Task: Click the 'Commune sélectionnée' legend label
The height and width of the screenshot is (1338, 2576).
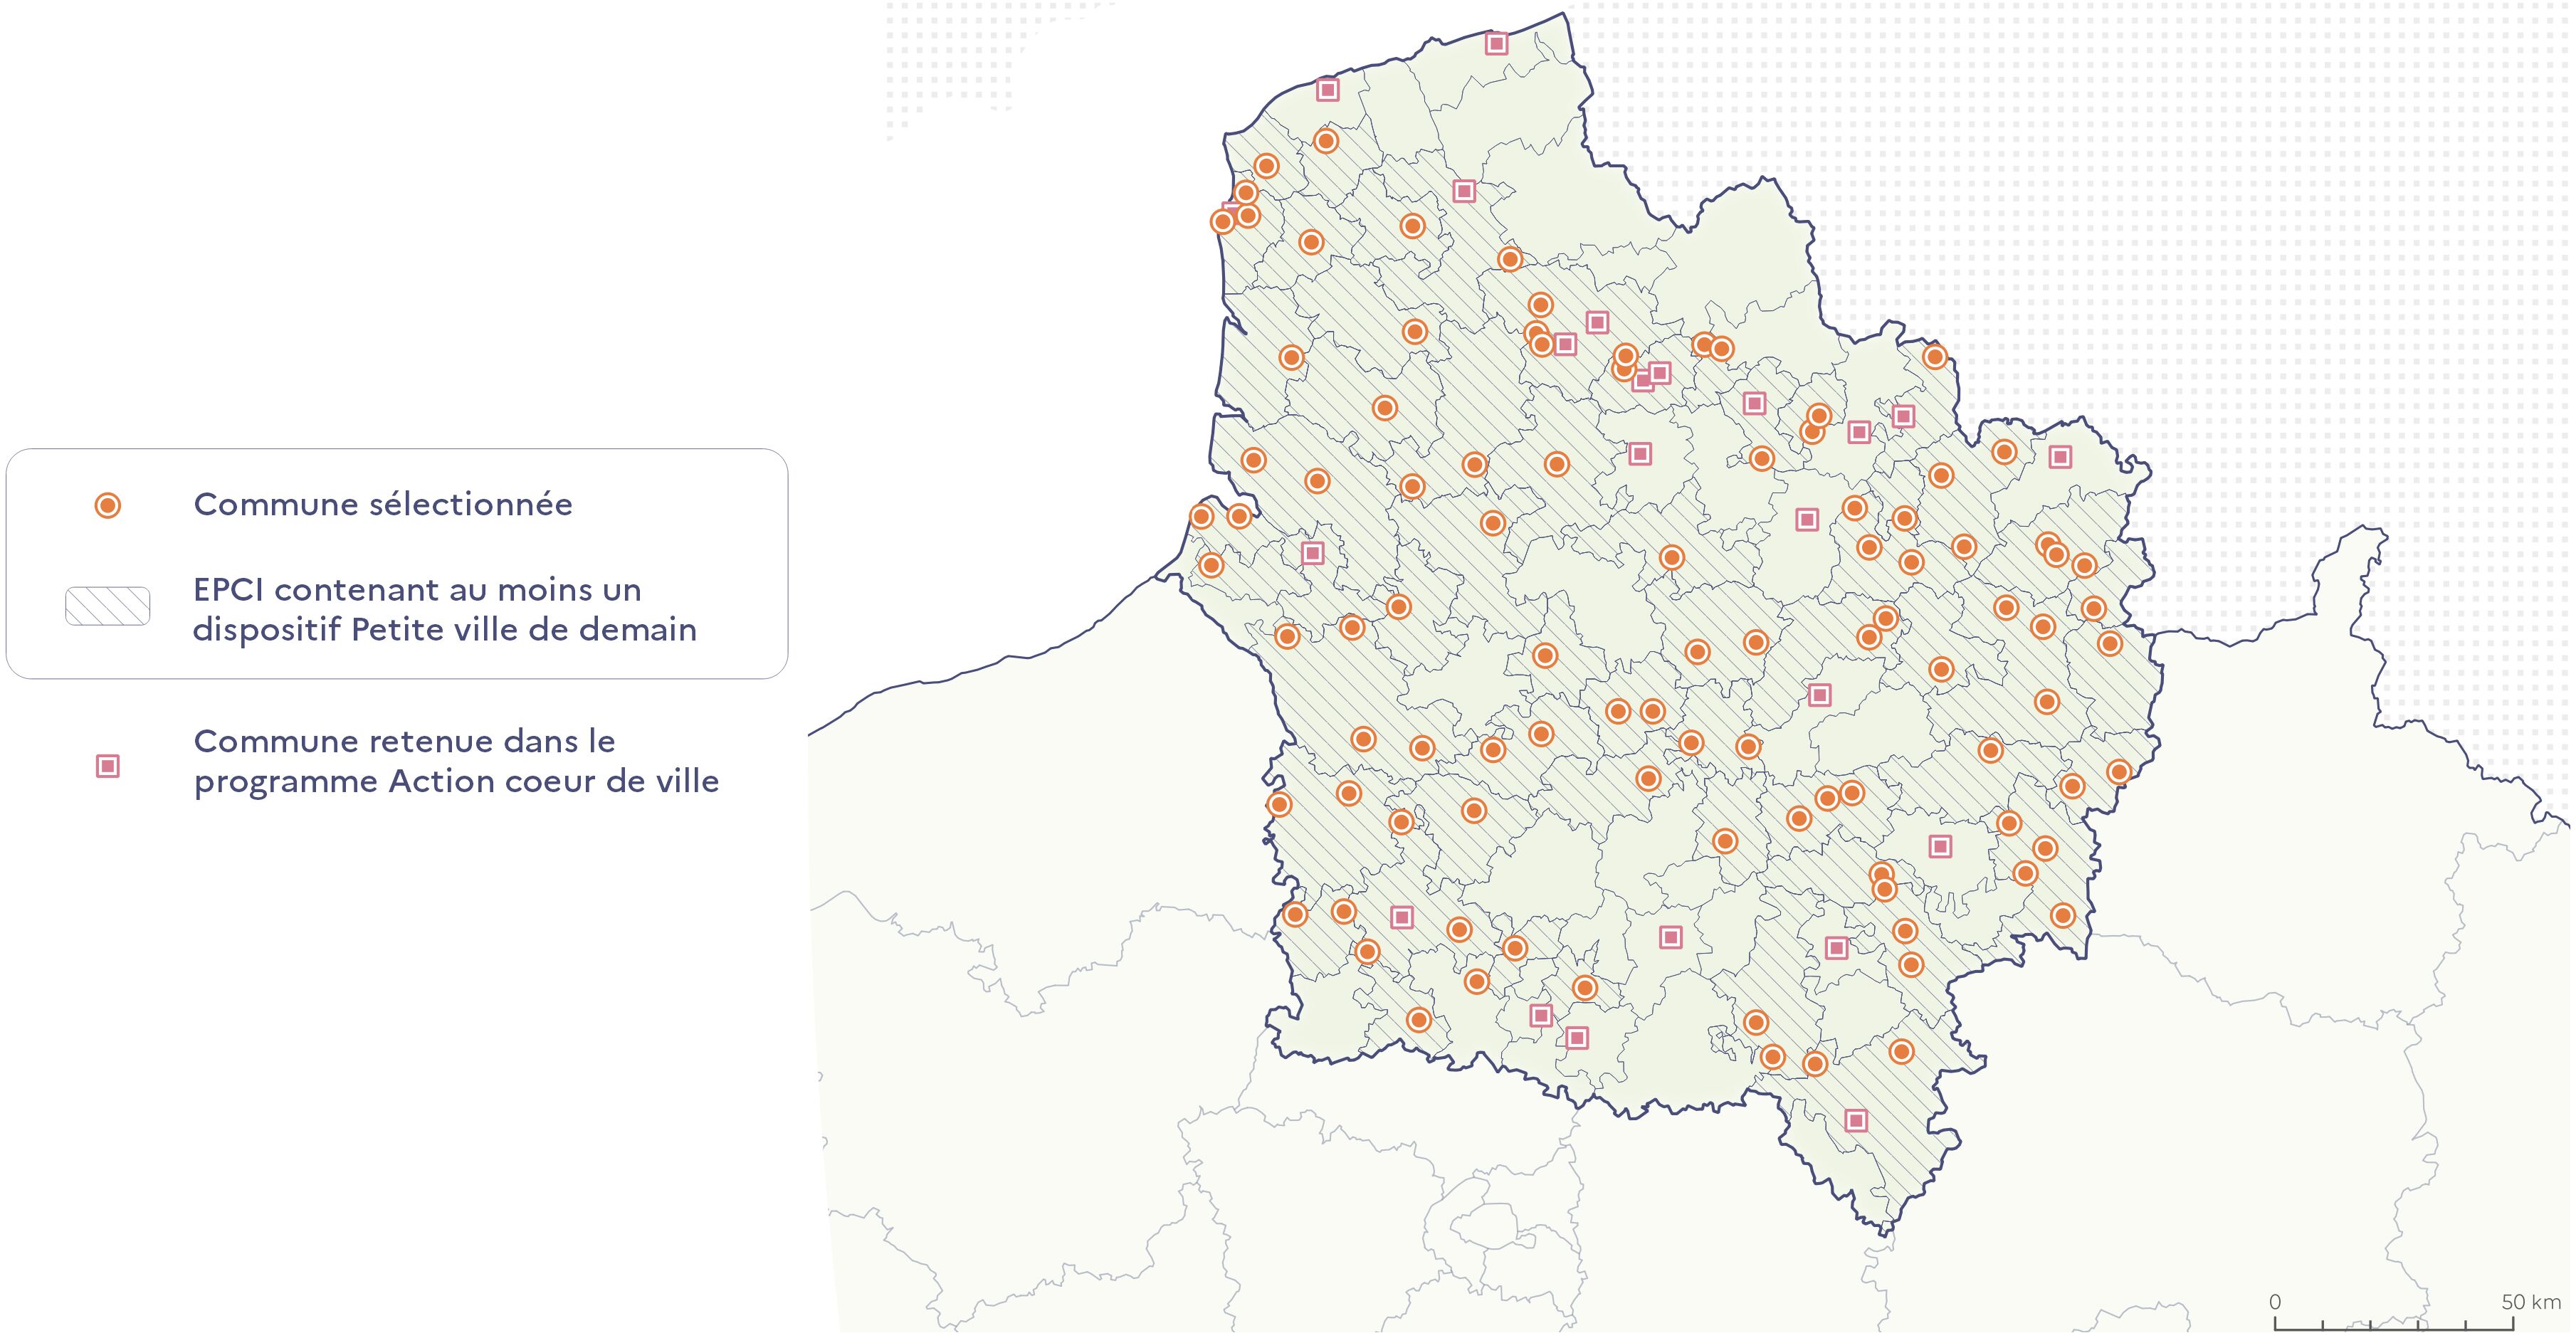Action: coord(383,504)
